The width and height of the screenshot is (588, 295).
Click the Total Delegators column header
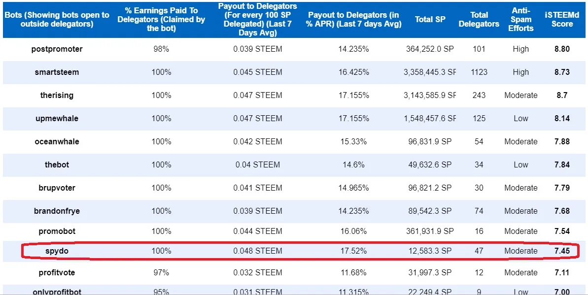479,20
